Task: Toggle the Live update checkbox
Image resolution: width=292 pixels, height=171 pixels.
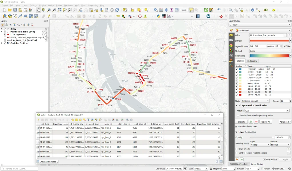Action: (264, 160)
